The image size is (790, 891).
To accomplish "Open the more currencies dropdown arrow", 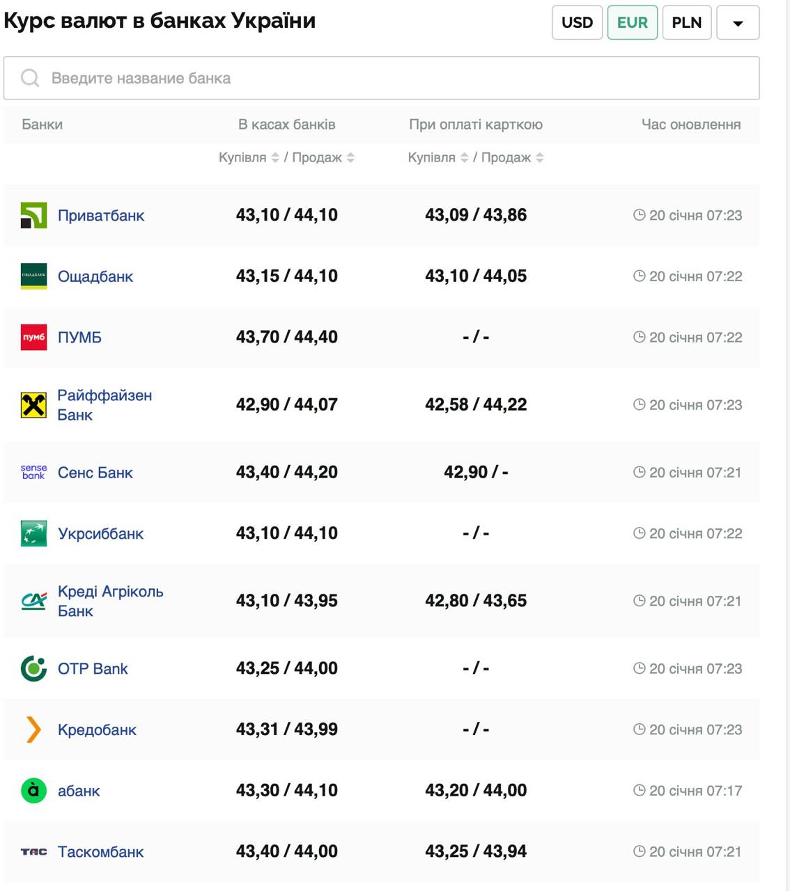I will [738, 23].
